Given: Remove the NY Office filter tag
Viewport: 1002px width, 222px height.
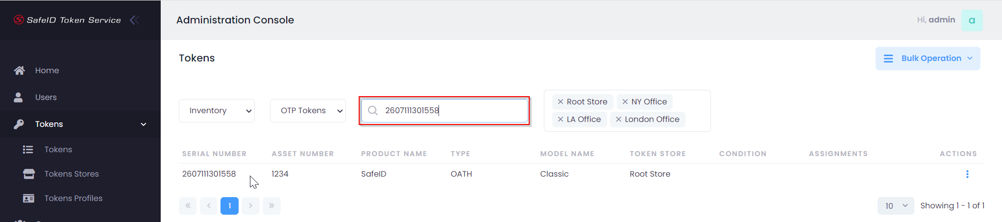Looking at the screenshot, I should click(x=625, y=102).
